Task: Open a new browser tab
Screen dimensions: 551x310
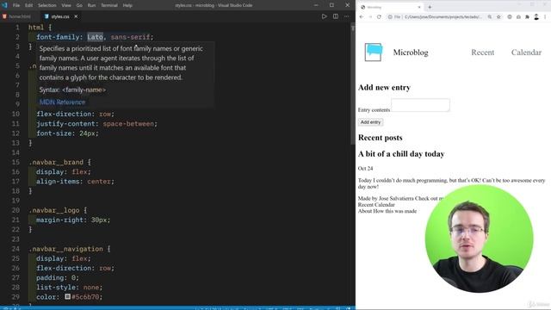Action: 430,7
